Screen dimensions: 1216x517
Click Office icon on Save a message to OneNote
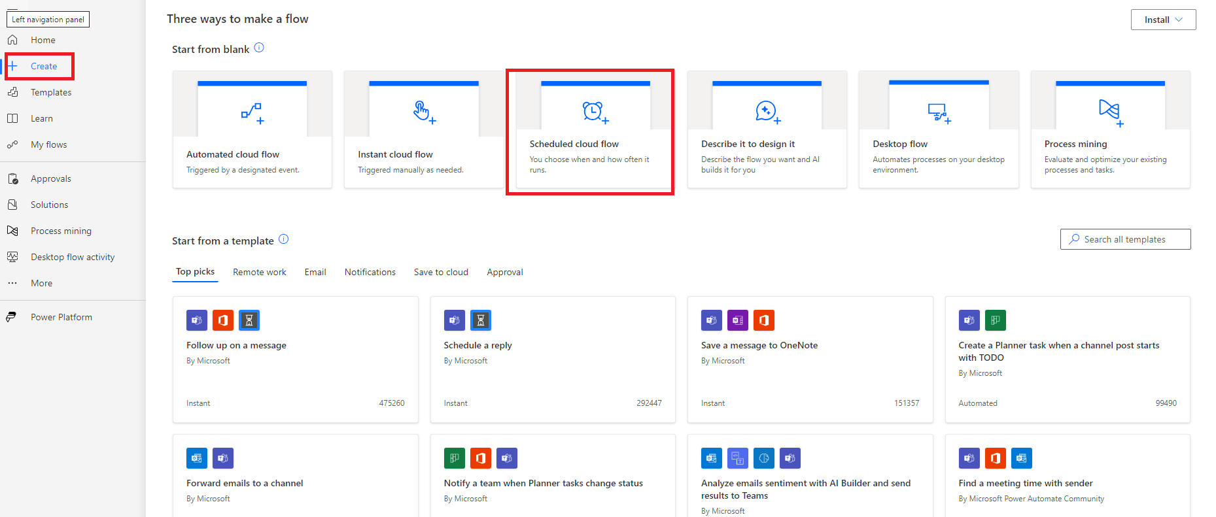click(x=764, y=320)
